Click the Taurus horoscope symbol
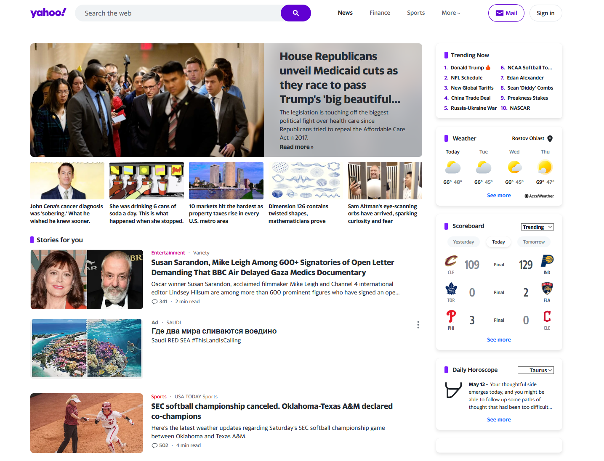604x461 pixels. (453, 390)
